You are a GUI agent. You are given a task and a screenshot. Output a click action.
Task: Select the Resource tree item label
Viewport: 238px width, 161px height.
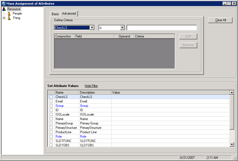(14, 9)
